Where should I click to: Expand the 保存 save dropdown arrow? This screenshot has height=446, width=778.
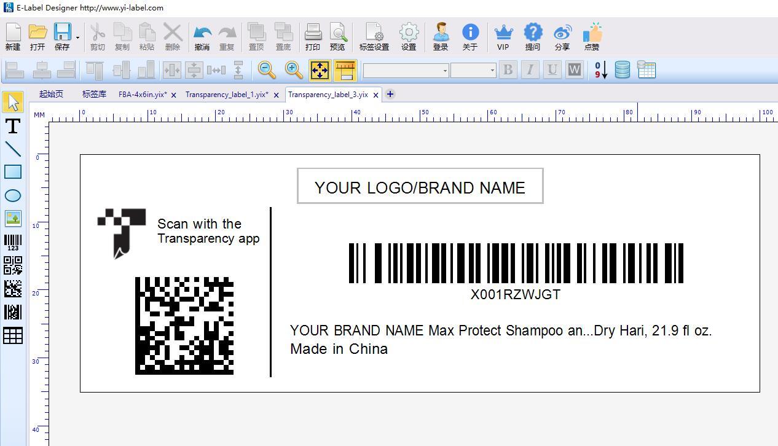coord(77,38)
